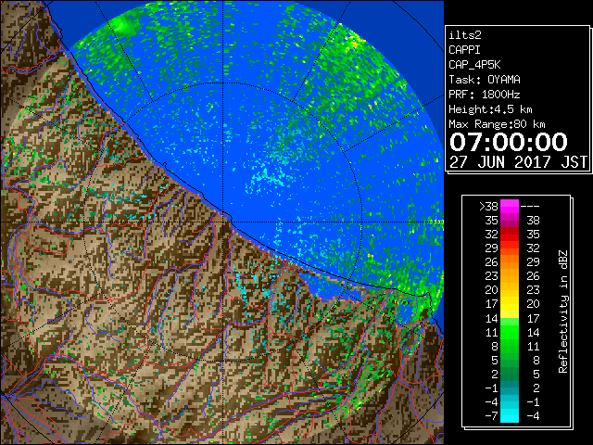The image size is (593, 445).
Task: Click the magenta >38 dBZ legend swatch
Action: [510, 206]
